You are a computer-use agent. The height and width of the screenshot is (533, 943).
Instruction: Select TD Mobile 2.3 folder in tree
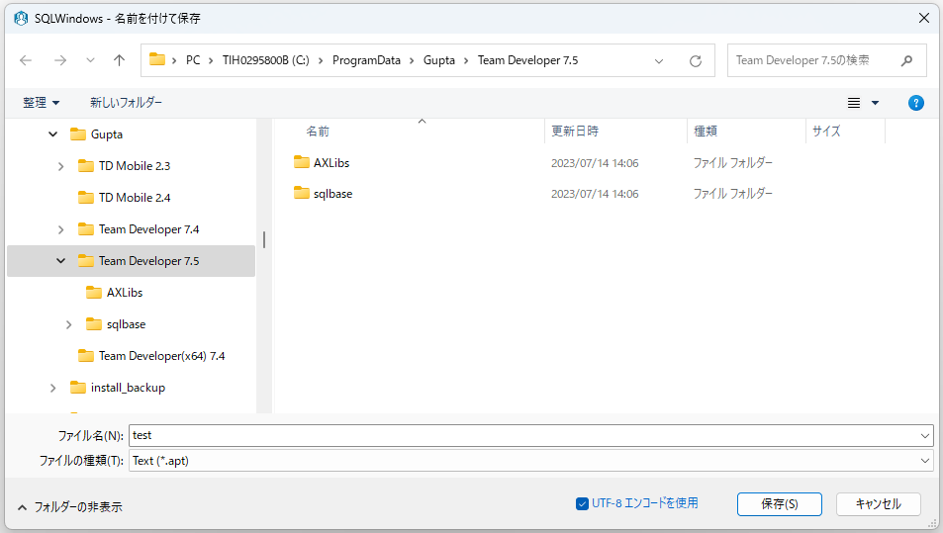click(135, 166)
